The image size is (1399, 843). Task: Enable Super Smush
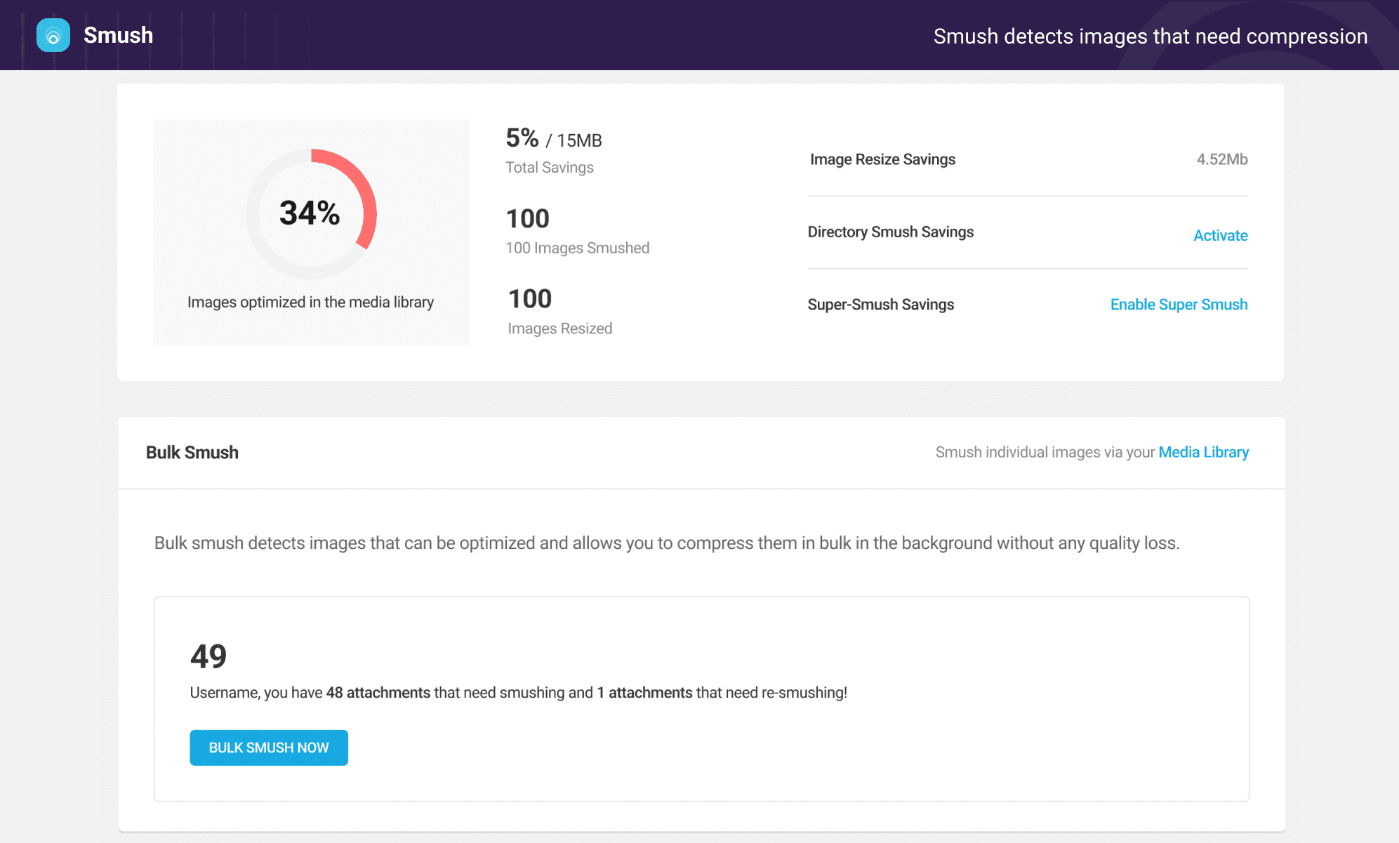[x=1178, y=304]
